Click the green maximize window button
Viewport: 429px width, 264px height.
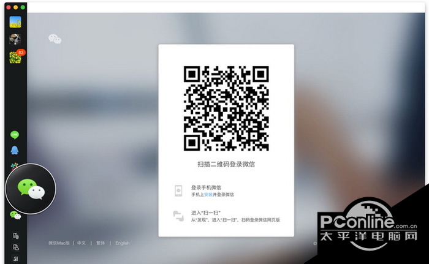[x=23, y=7]
